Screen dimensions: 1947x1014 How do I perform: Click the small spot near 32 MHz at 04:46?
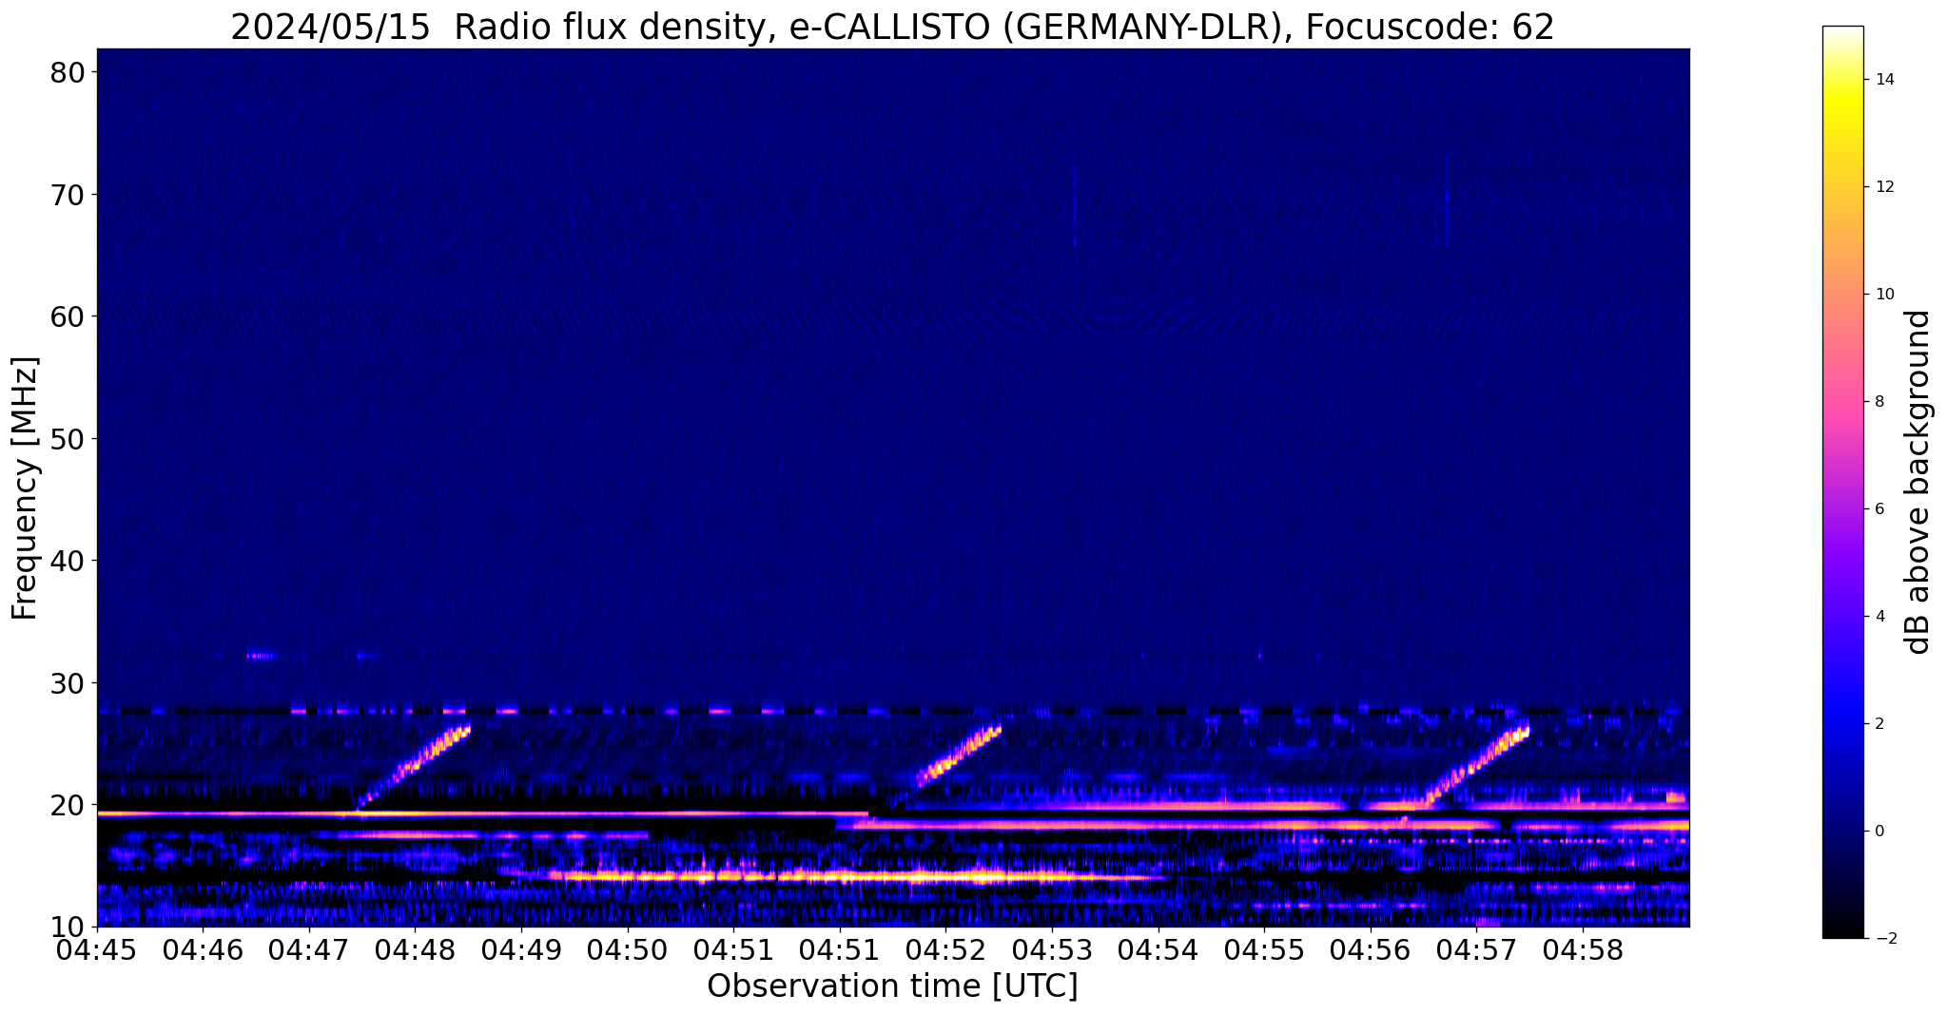(x=261, y=655)
